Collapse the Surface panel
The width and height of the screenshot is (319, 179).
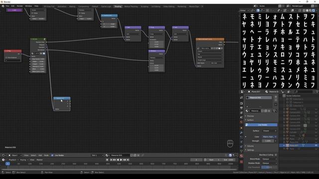tap(250, 120)
